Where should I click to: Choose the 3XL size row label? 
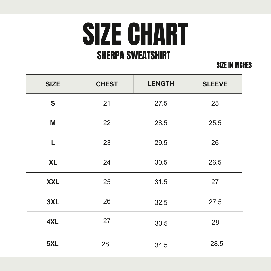pyautogui.click(x=53, y=202)
